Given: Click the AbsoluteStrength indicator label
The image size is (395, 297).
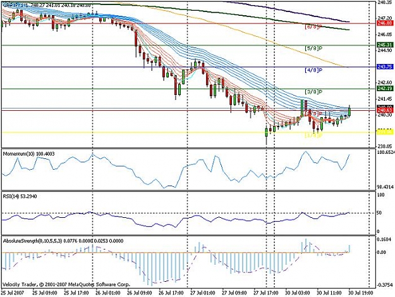Looking at the screenshot, I should (x=63, y=241).
